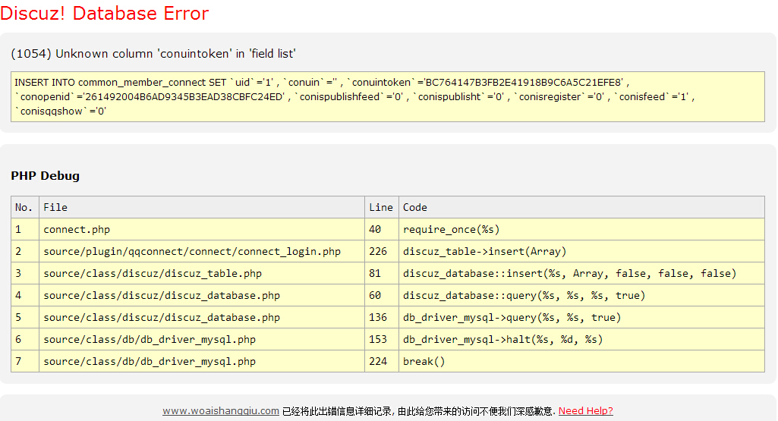Click line number 136 cell

click(x=382, y=317)
